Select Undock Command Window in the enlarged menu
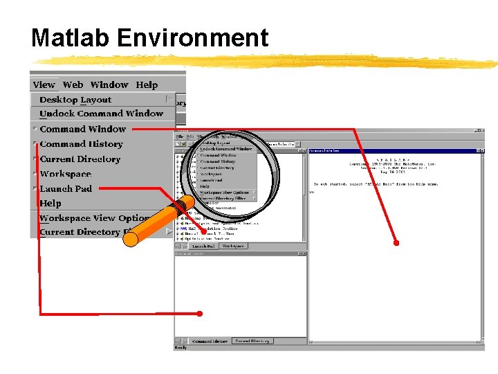The image size is (498, 374). [x=103, y=114]
